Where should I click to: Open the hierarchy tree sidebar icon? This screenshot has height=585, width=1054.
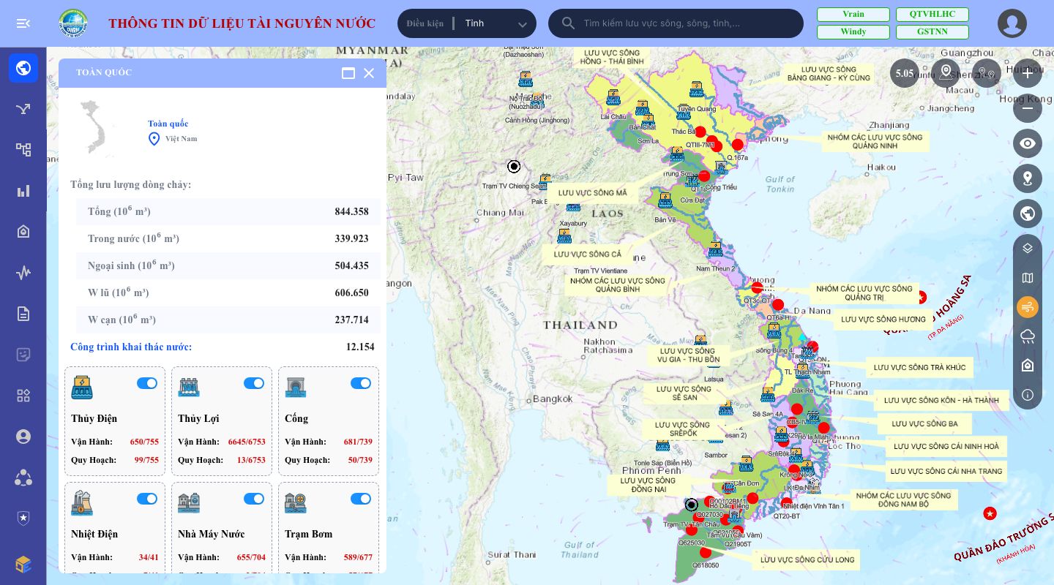[23, 150]
